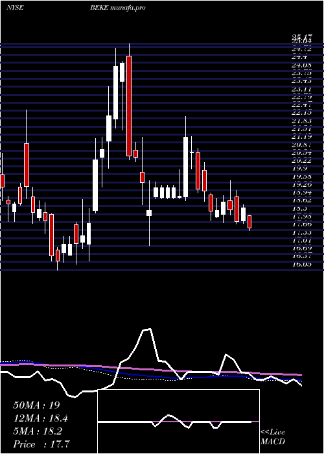Click the 20.22 price axis label
The width and height of the screenshot is (324, 454).
302,161
